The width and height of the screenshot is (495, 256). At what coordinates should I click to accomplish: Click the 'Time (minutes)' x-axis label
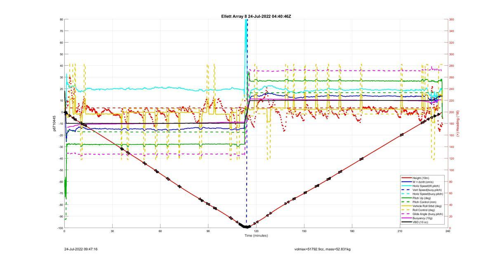[256, 236]
